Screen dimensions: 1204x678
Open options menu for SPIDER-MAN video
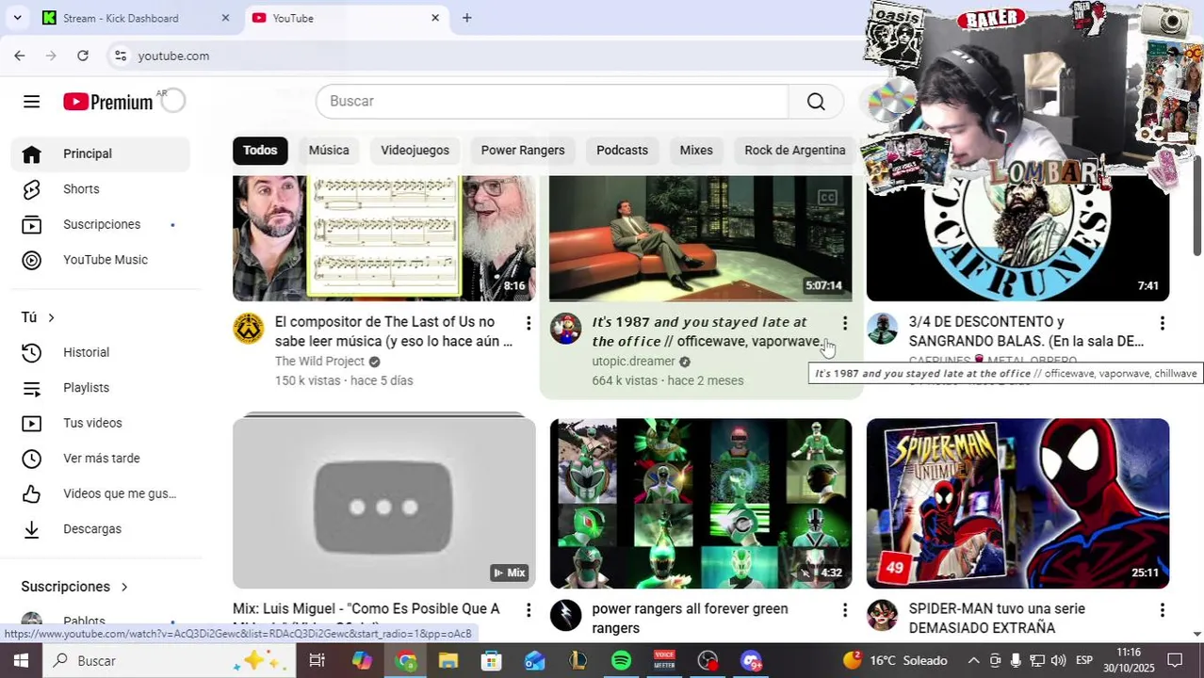tap(1163, 610)
